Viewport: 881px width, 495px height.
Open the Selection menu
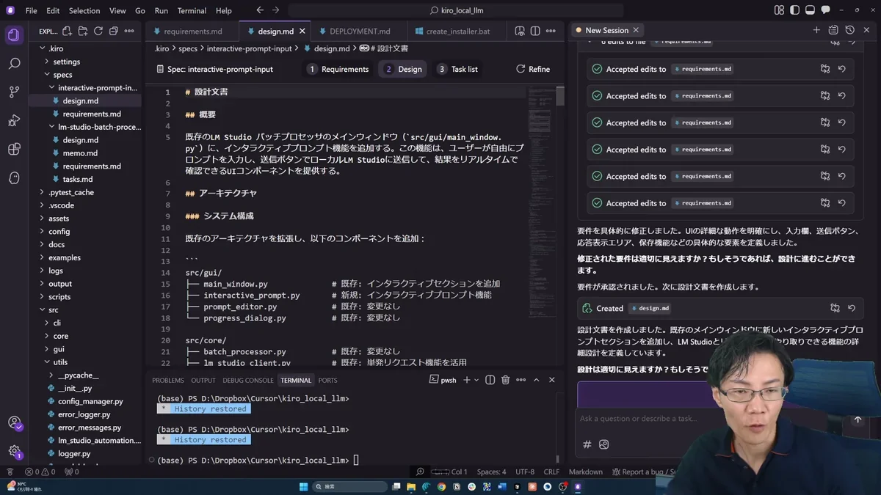pos(84,10)
